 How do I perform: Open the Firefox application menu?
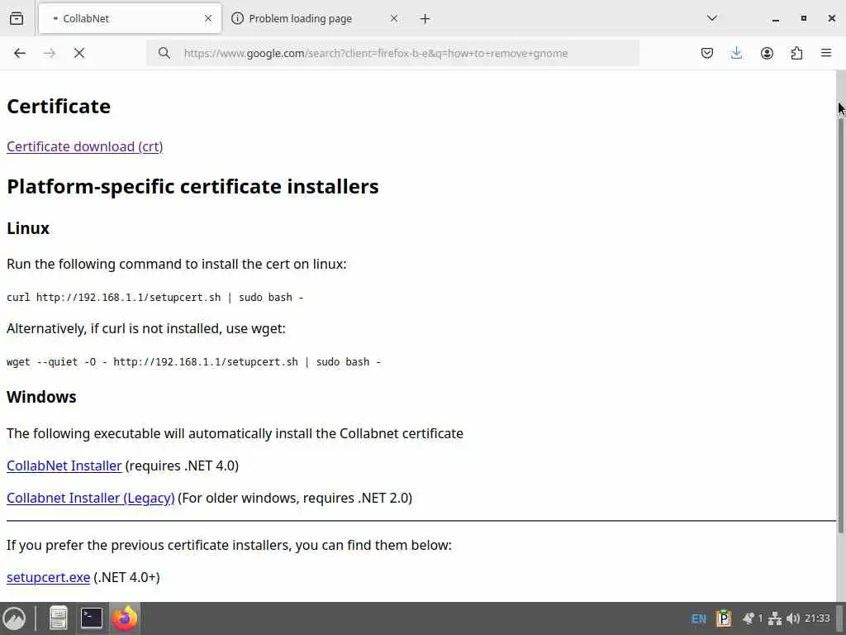[x=826, y=53]
